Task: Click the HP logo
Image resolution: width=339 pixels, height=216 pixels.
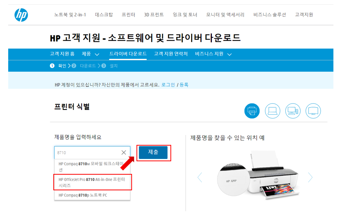Action: pyautogui.click(x=21, y=15)
